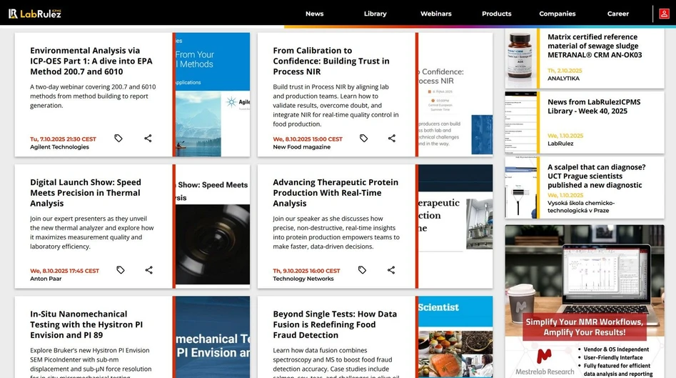Click the camera lens webinar thumbnail
The height and width of the screenshot is (378, 676).
(x=213, y=226)
